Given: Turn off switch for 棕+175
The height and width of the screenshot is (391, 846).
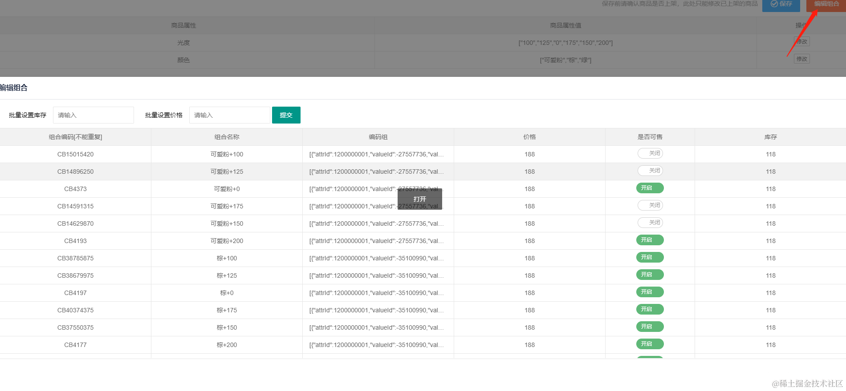Looking at the screenshot, I should pyautogui.click(x=650, y=309).
